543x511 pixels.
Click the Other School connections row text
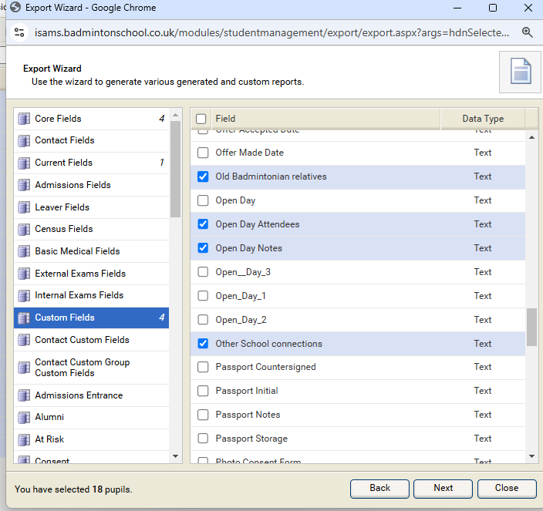(x=268, y=344)
